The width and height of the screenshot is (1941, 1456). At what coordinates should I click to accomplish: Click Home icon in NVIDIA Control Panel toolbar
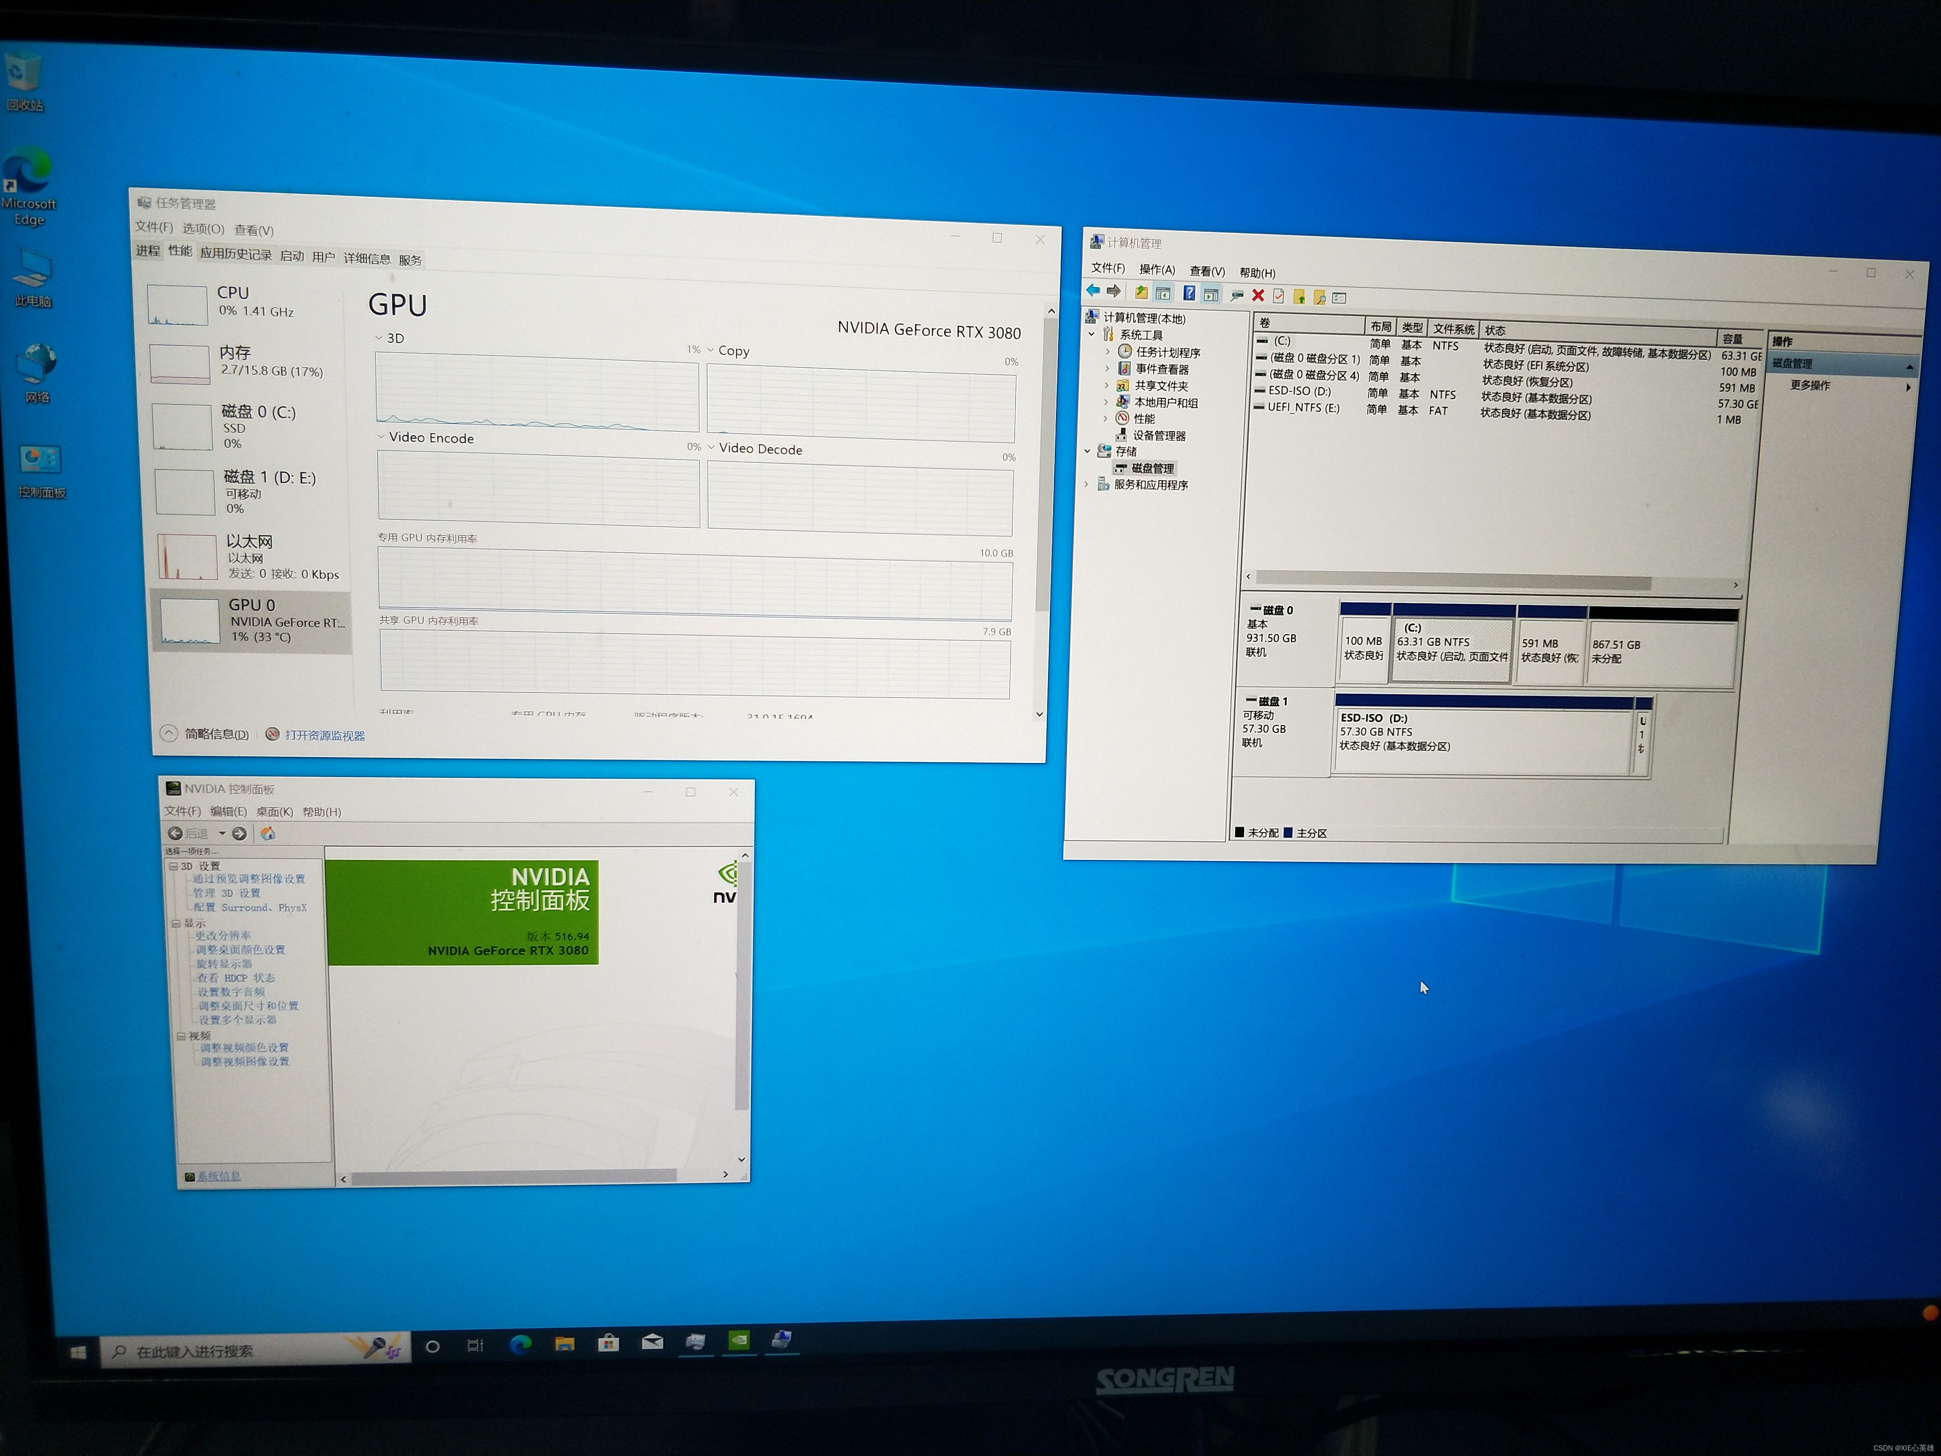coord(267,834)
